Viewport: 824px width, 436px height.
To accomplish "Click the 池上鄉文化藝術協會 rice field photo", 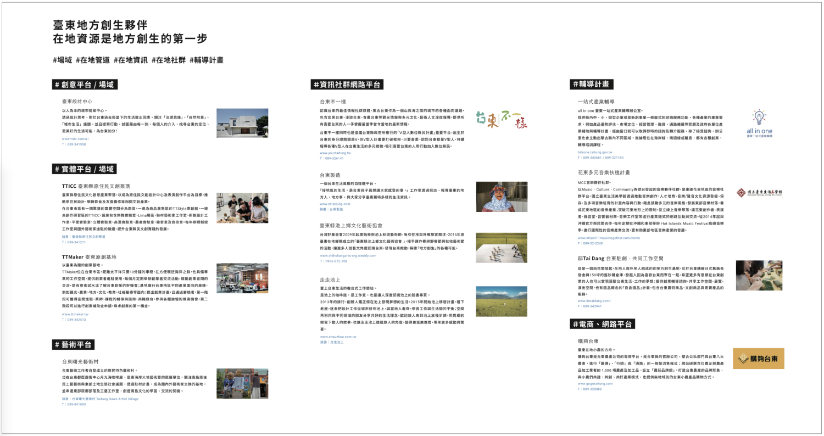I will (502, 247).
